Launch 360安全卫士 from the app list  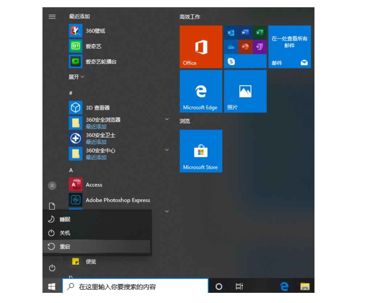click(119, 138)
